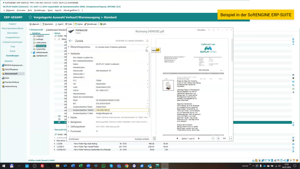Open BPM/PAN-Businessworkflow module in sidebar

13,65
